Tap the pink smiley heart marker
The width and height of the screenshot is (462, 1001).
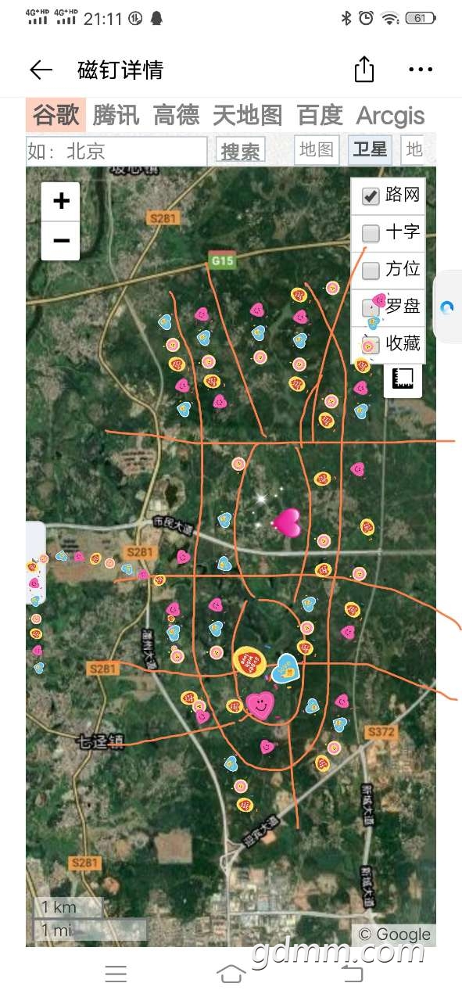pyautogui.click(x=260, y=705)
